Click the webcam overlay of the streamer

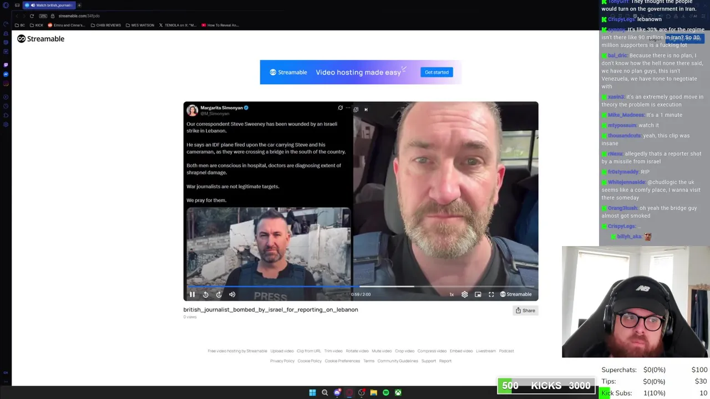point(636,302)
